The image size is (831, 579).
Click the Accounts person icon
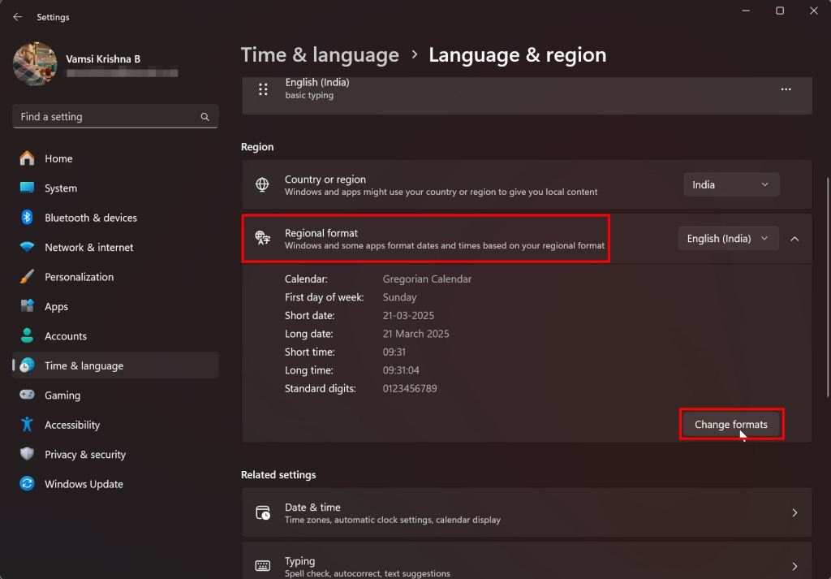(x=27, y=335)
